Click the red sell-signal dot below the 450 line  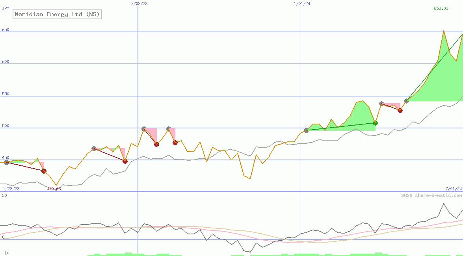pyautogui.click(x=44, y=171)
